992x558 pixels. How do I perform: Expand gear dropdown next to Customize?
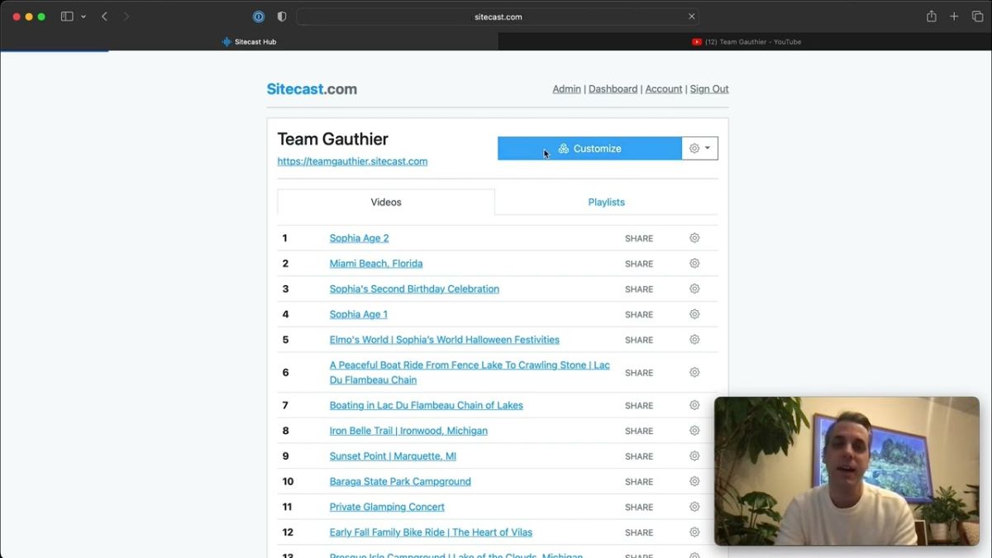(700, 149)
